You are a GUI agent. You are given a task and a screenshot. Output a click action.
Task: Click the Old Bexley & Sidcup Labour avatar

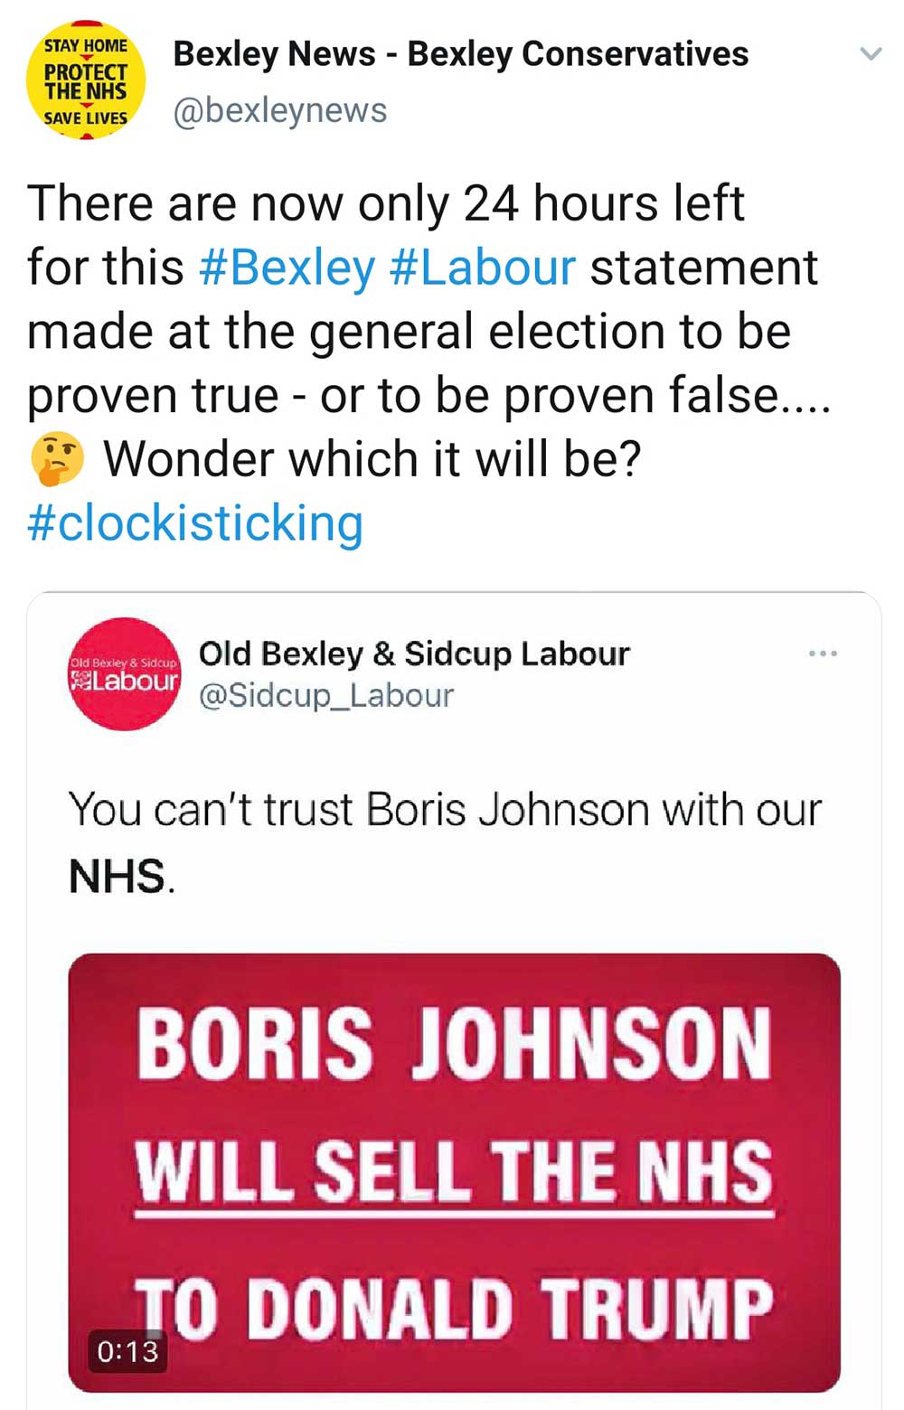click(125, 674)
